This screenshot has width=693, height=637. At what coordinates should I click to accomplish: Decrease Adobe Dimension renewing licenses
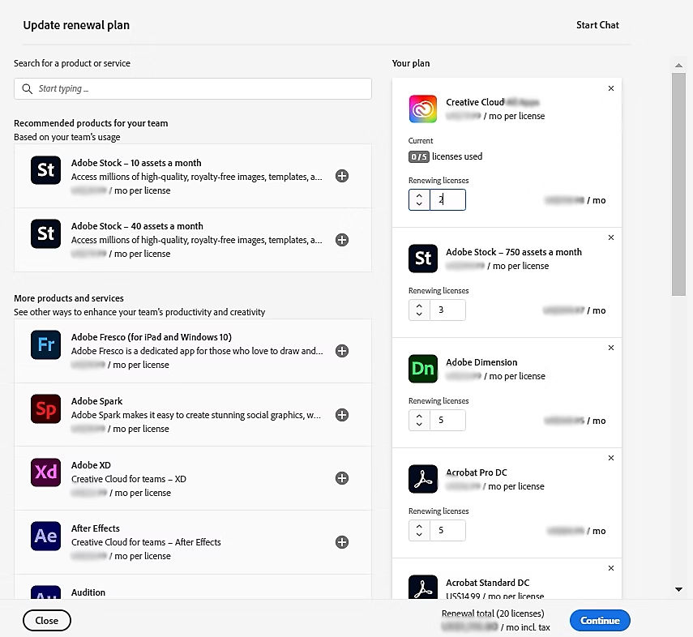pos(419,425)
